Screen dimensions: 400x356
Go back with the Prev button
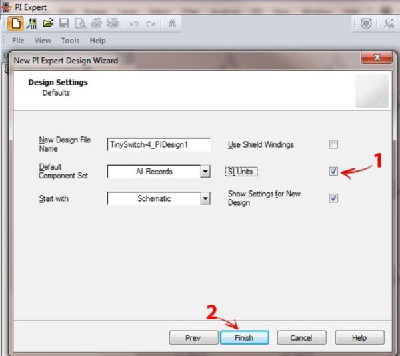pyautogui.click(x=193, y=338)
